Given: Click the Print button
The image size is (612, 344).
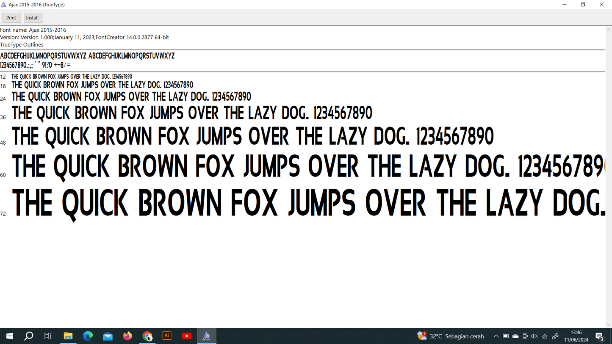Looking at the screenshot, I should (x=11, y=18).
